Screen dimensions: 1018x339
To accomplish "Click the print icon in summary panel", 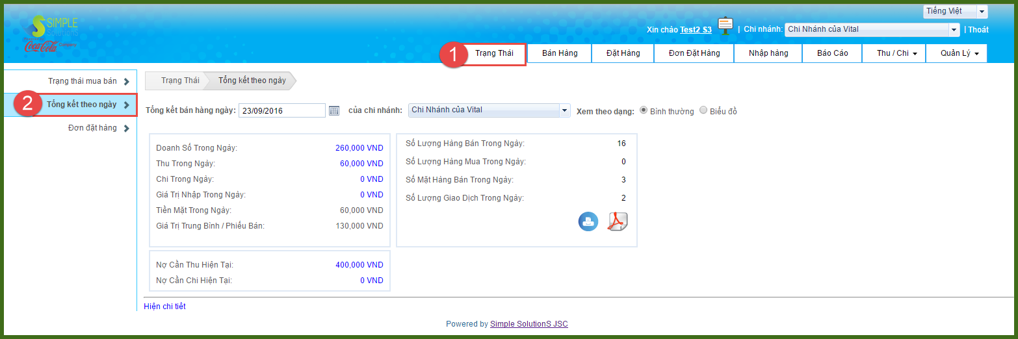I will (x=588, y=221).
